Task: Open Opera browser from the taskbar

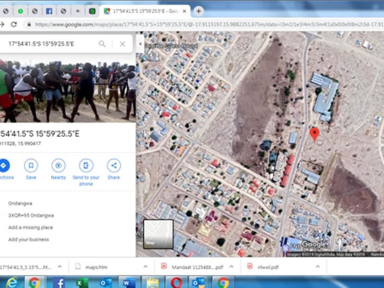Action: coord(176,282)
